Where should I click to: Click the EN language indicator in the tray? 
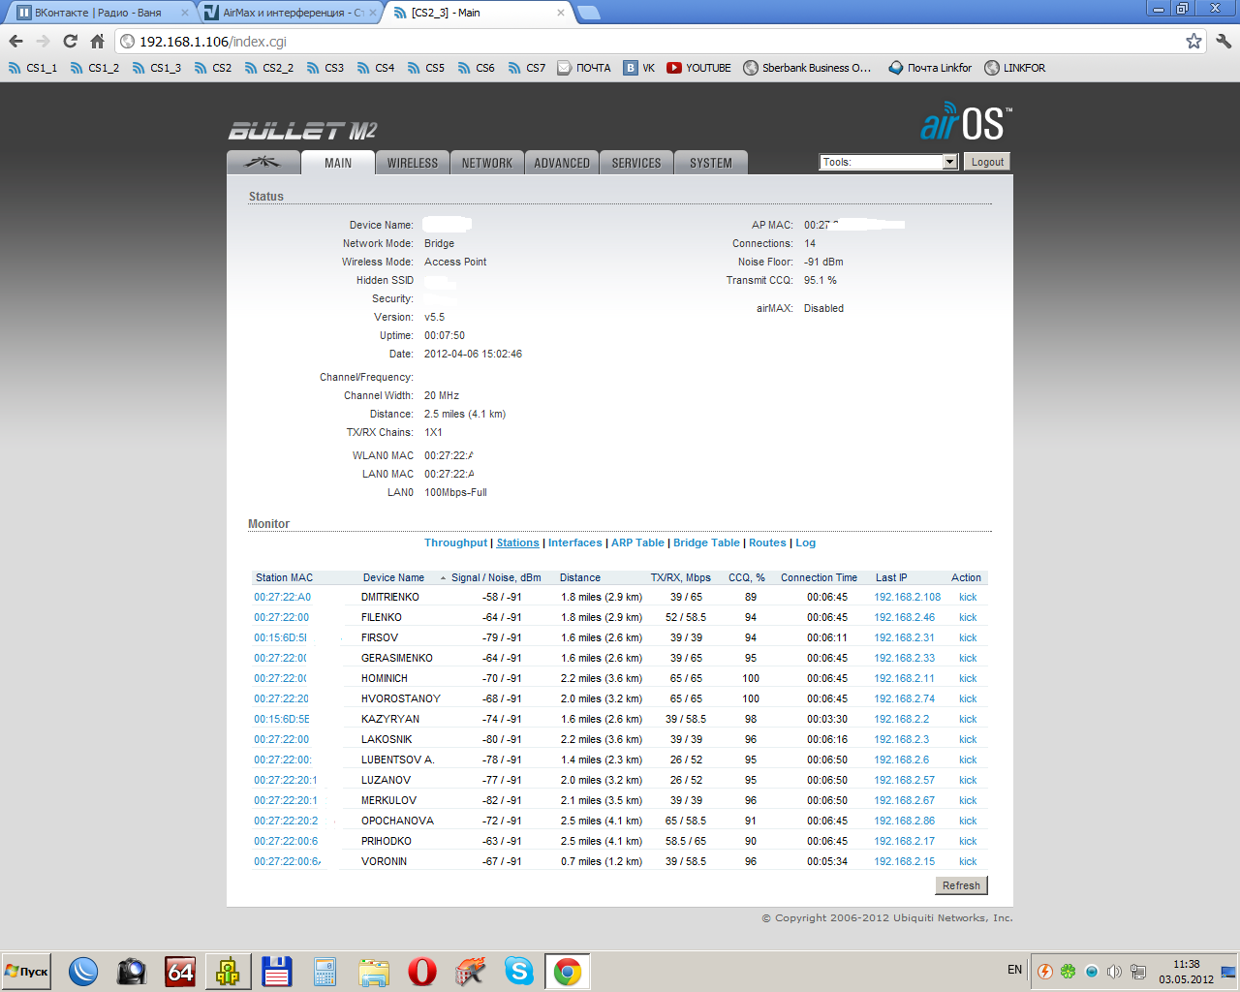click(1014, 970)
